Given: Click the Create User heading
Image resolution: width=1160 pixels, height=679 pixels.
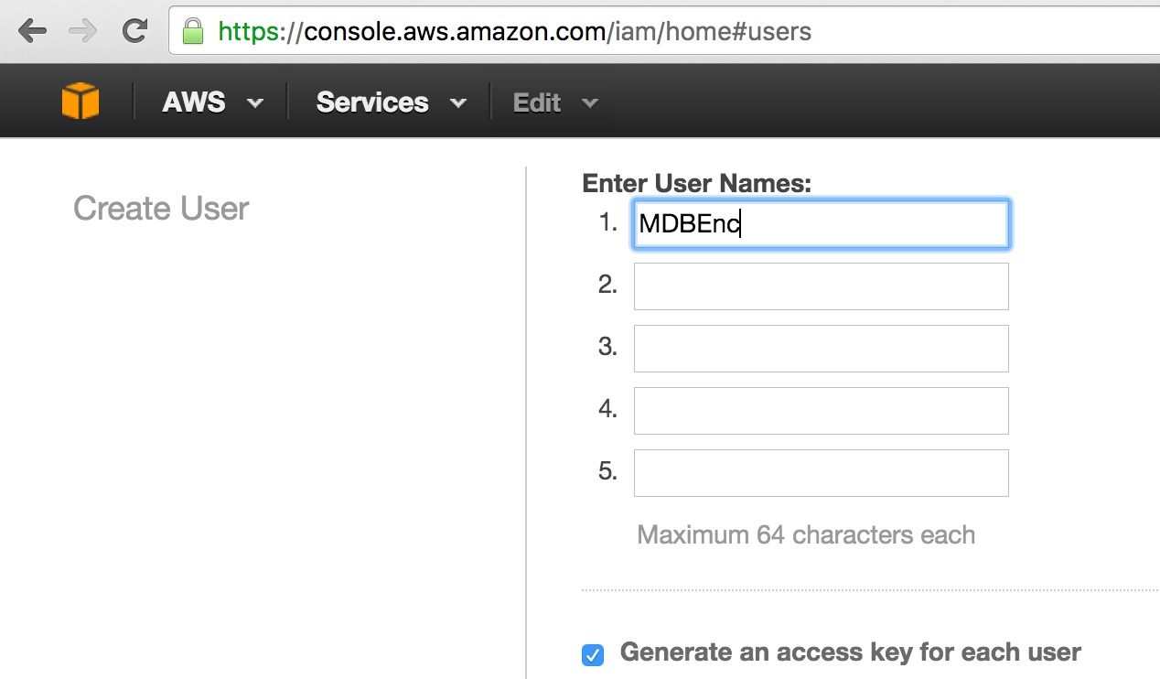Looking at the screenshot, I should click(161, 209).
